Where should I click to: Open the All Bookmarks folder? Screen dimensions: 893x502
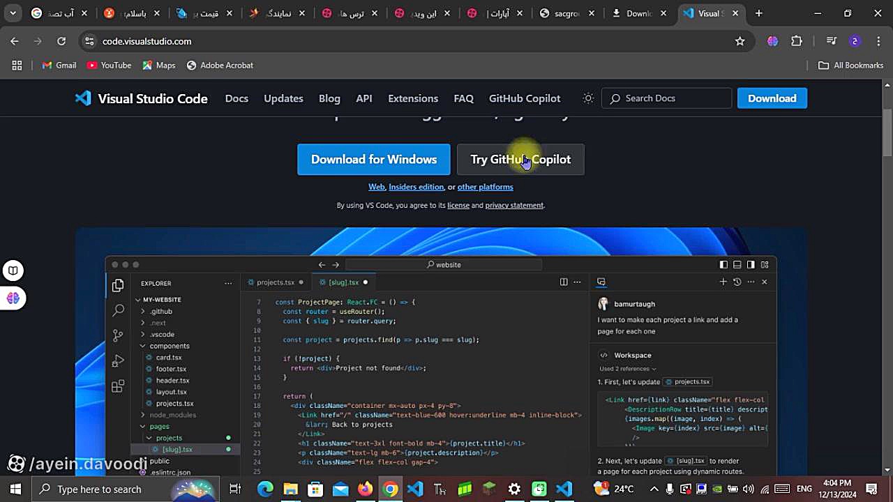click(851, 65)
